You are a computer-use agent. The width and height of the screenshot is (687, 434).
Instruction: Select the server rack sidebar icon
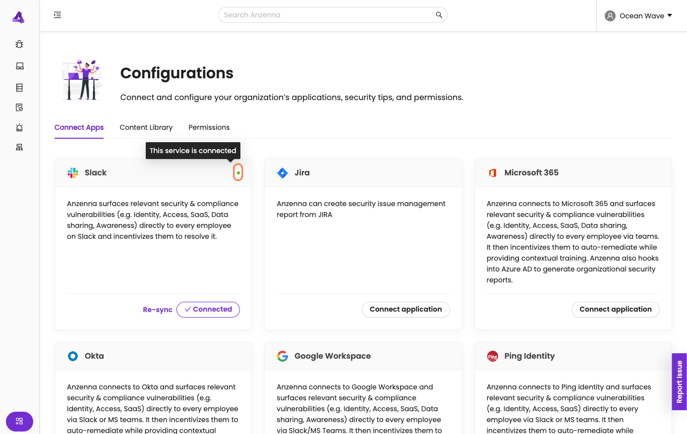[19, 88]
